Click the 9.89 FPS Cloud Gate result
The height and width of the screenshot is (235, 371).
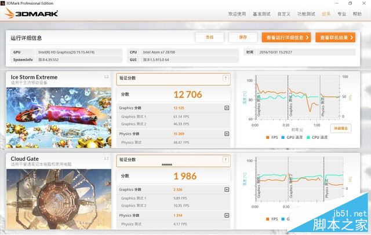pos(180,199)
